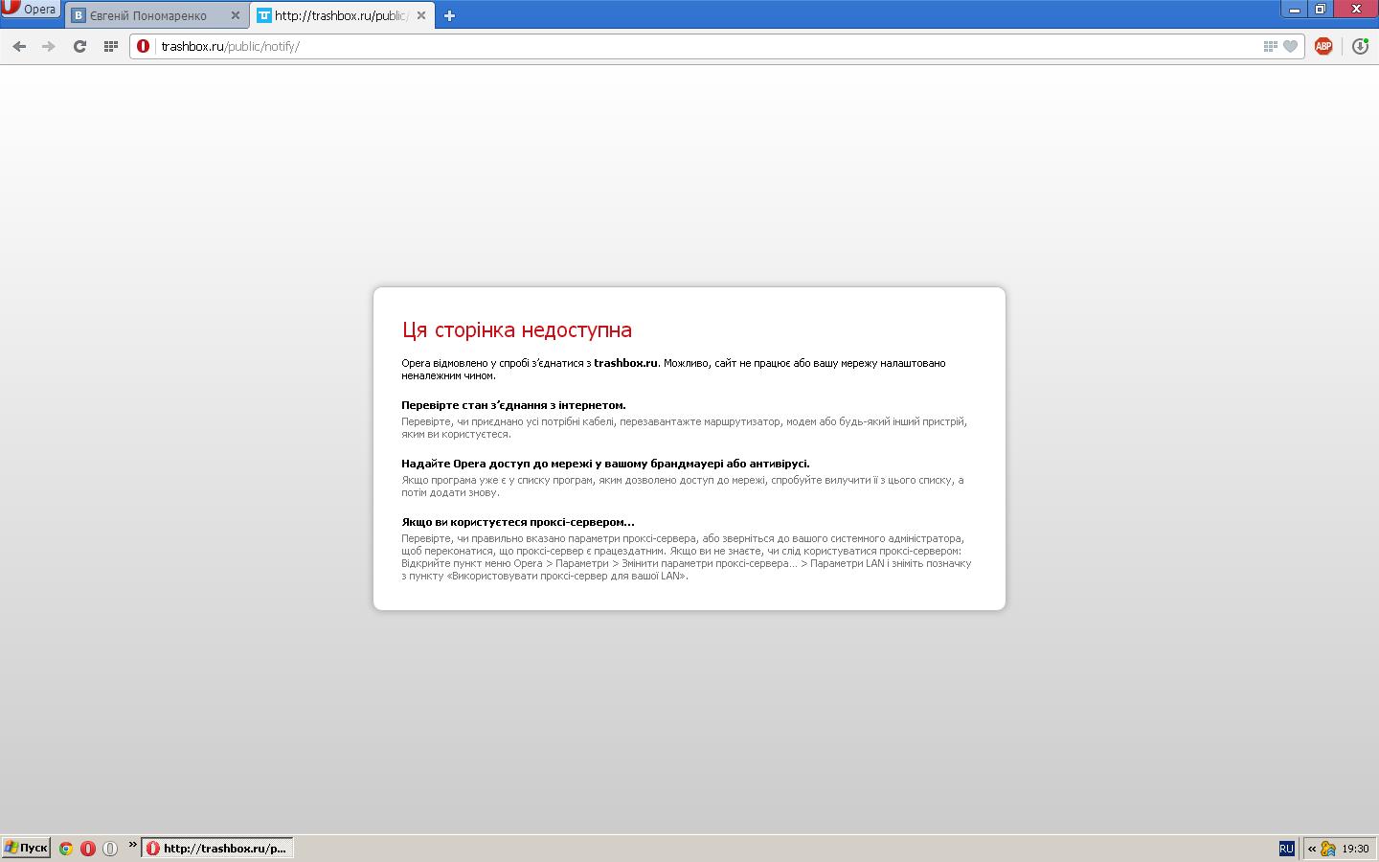Screen dimensions: 1379x862
Task: Open a new tab with plus button
Action: click(x=449, y=15)
